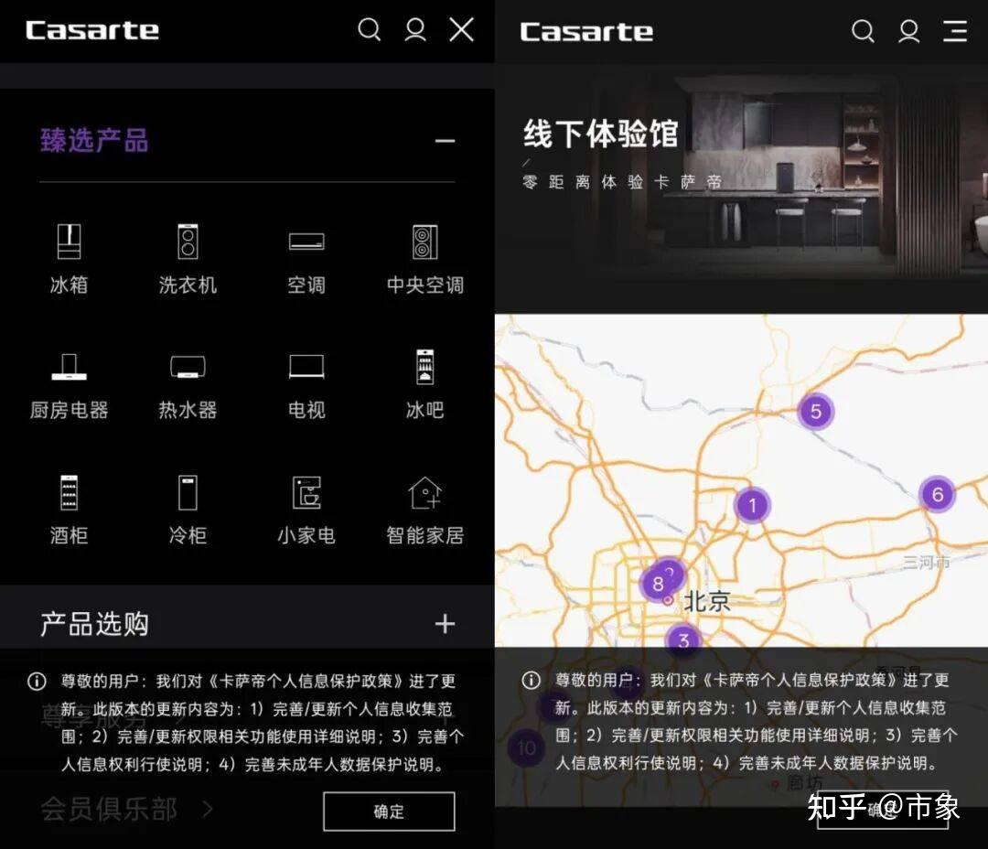Click info icon in right privacy notice
The height and width of the screenshot is (849, 988).
tap(531, 680)
